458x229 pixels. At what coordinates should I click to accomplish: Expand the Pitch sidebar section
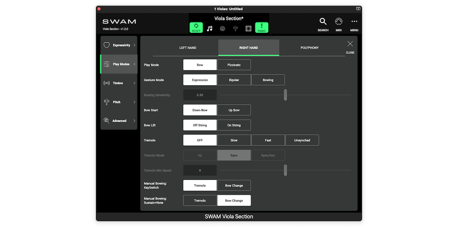(119, 102)
